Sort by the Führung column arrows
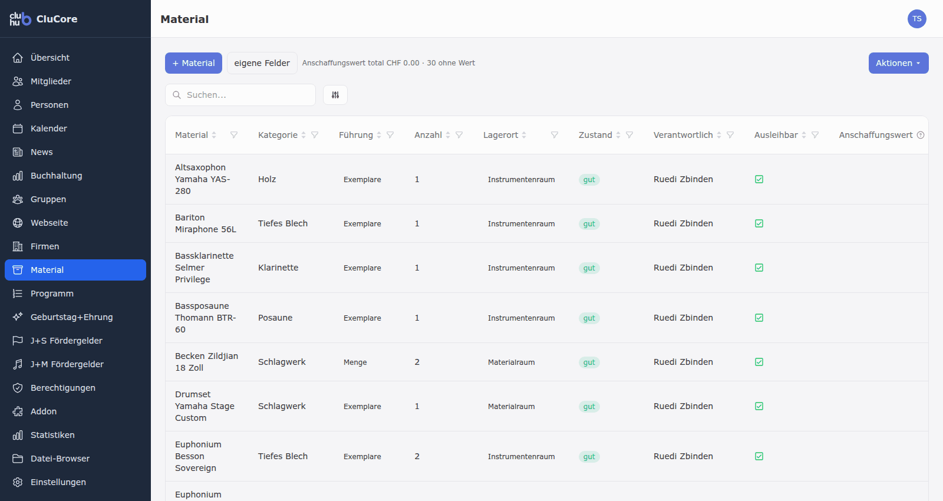Viewport: 943px width, 501px height. click(379, 135)
